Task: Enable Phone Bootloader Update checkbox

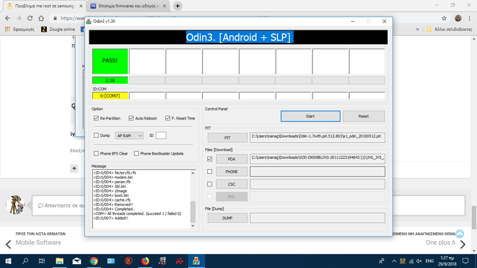Action: coord(136,154)
